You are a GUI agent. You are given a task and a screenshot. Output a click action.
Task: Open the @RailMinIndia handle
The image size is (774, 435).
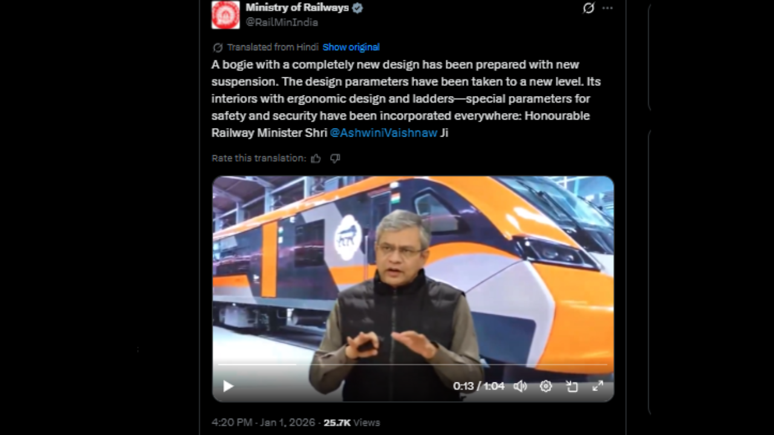tap(282, 22)
